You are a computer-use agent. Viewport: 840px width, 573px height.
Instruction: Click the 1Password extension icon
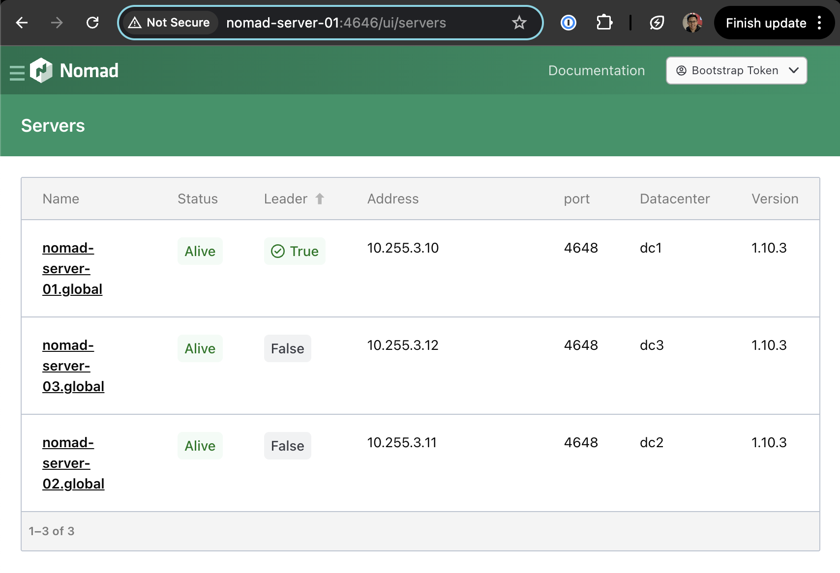coord(568,23)
